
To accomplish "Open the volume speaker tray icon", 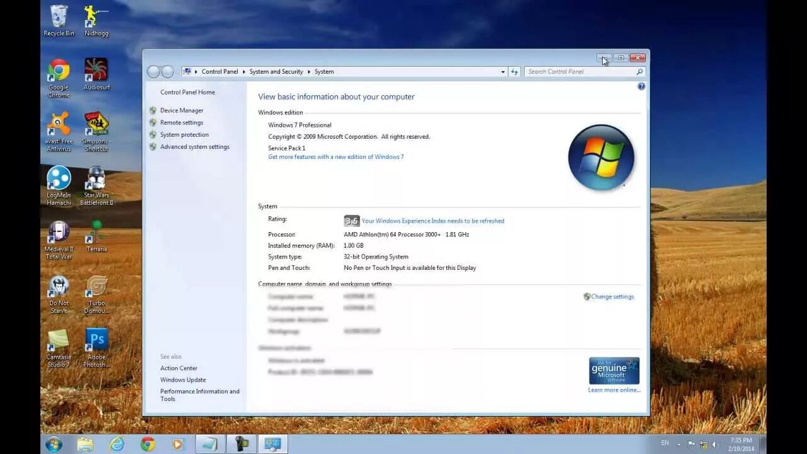I will pos(716,444).
